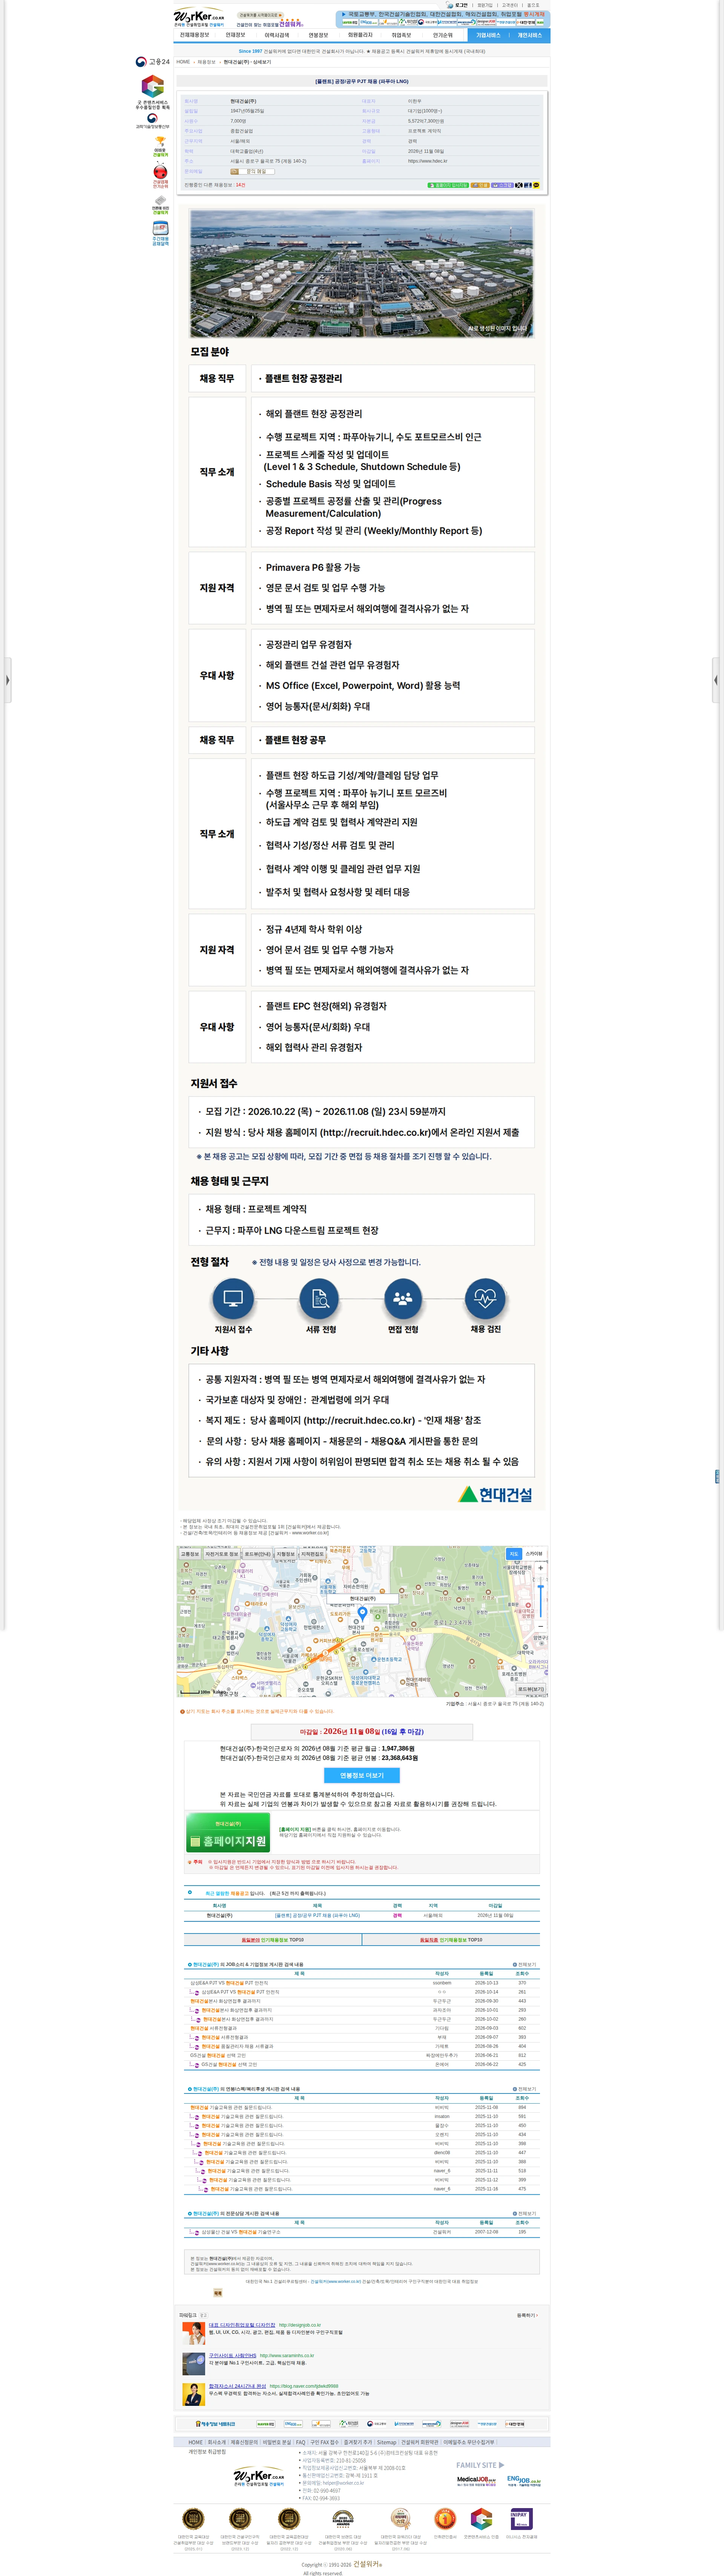Click the 현대건설 logo below the posting
The height and width of the screenshot is (2576, 724).
click(x=495, y=1494)
